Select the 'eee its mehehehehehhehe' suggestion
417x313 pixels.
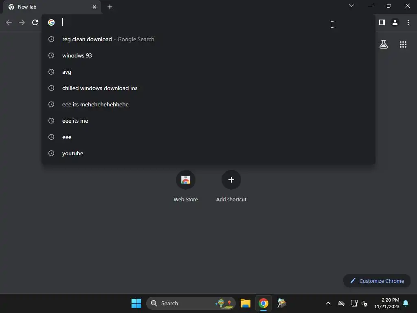[x=208, y=104]
